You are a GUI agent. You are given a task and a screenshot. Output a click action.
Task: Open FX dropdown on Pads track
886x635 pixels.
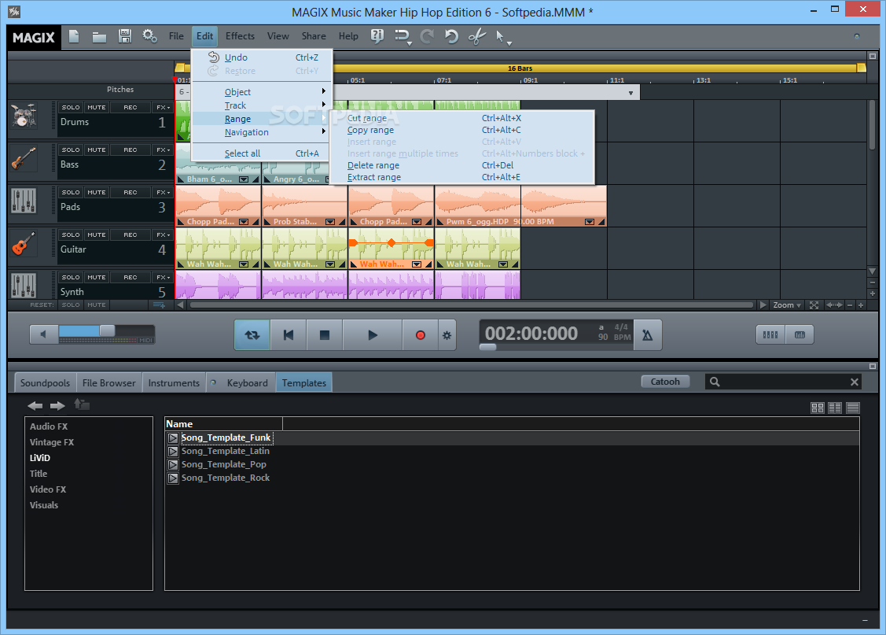click(x=164, y=192)
